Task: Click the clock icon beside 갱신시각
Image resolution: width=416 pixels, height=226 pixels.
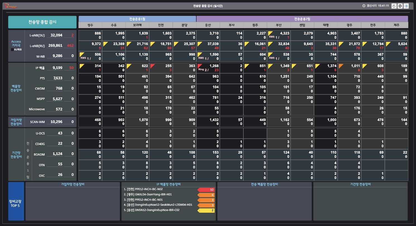Action: [364, 6]
